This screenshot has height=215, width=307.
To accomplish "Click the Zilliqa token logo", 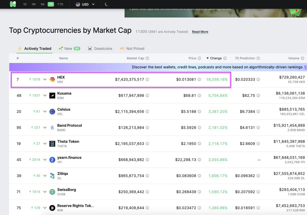I will click(52, 176).
